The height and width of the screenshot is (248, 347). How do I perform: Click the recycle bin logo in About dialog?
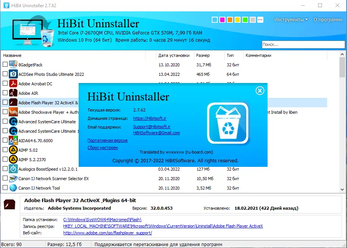(x=228, y=123)
